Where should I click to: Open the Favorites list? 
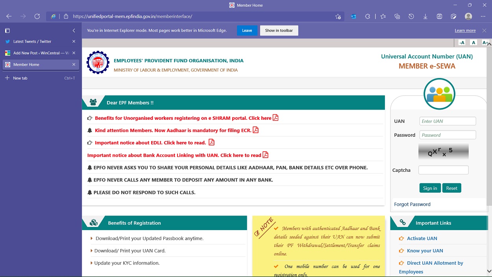pyautogui.click(x=383, y=17)
